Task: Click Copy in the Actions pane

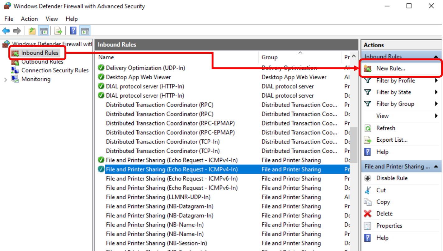Action: pyautogui.click(x=383, y=202)
